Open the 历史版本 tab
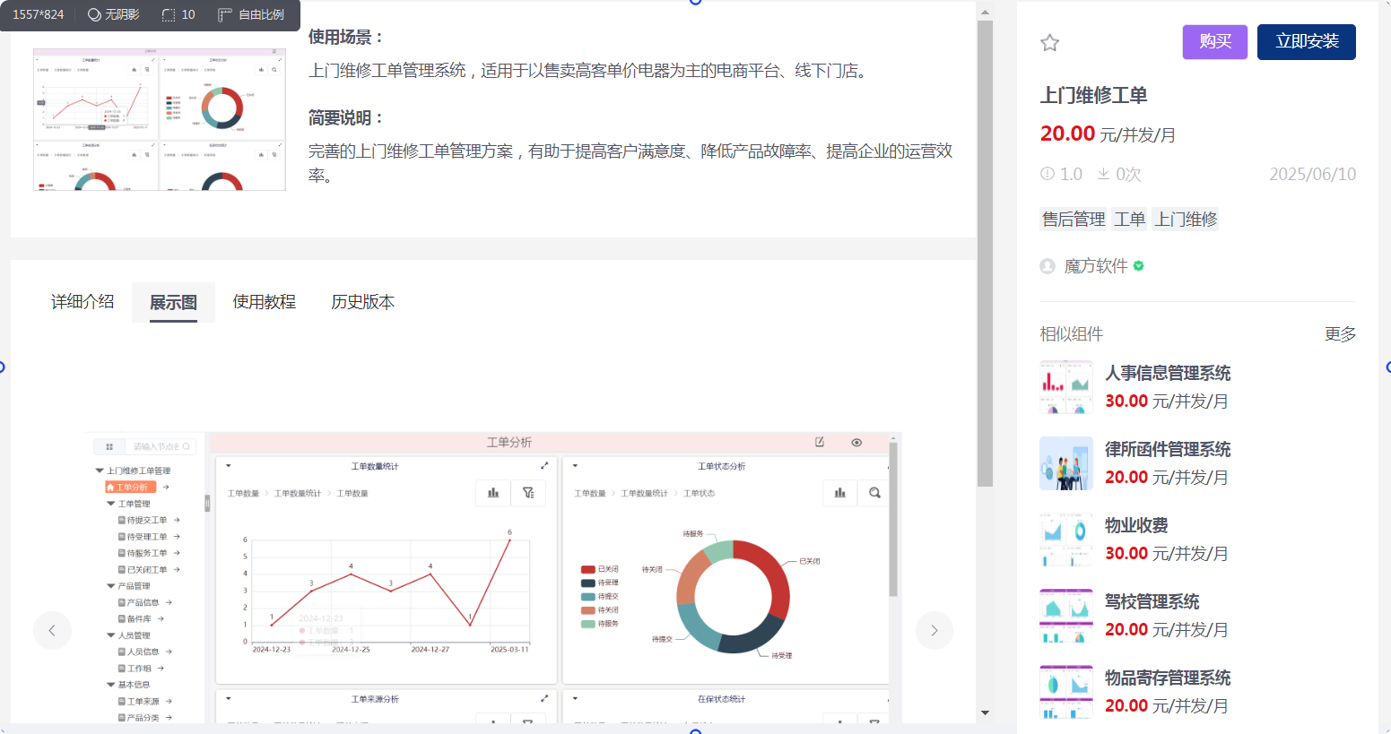 362,302
